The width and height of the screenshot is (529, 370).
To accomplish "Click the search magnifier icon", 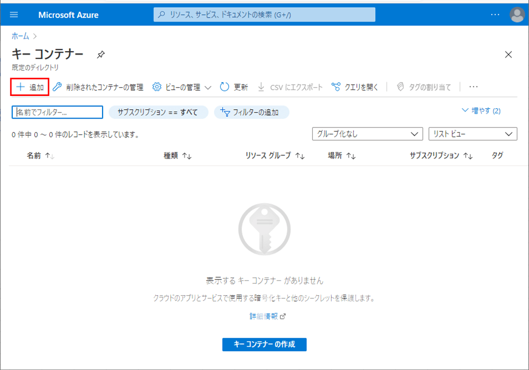I will [161, 14].
